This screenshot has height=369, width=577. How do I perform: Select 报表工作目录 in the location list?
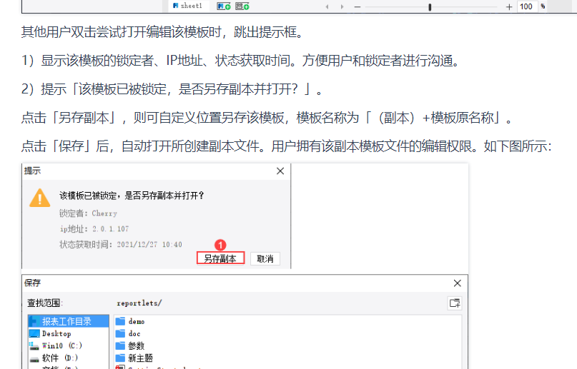(x=69, y=321)
